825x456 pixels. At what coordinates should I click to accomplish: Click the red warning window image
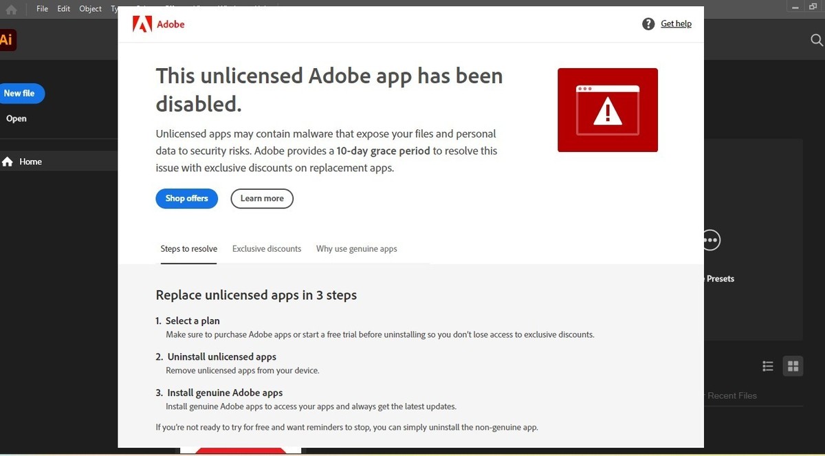[607, 110]
